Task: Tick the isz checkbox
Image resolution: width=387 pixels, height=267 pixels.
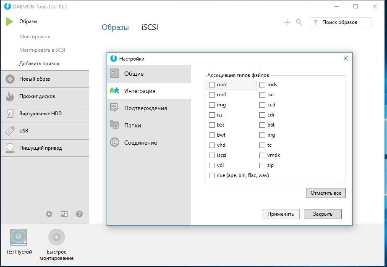Action: tap(212, 115)
